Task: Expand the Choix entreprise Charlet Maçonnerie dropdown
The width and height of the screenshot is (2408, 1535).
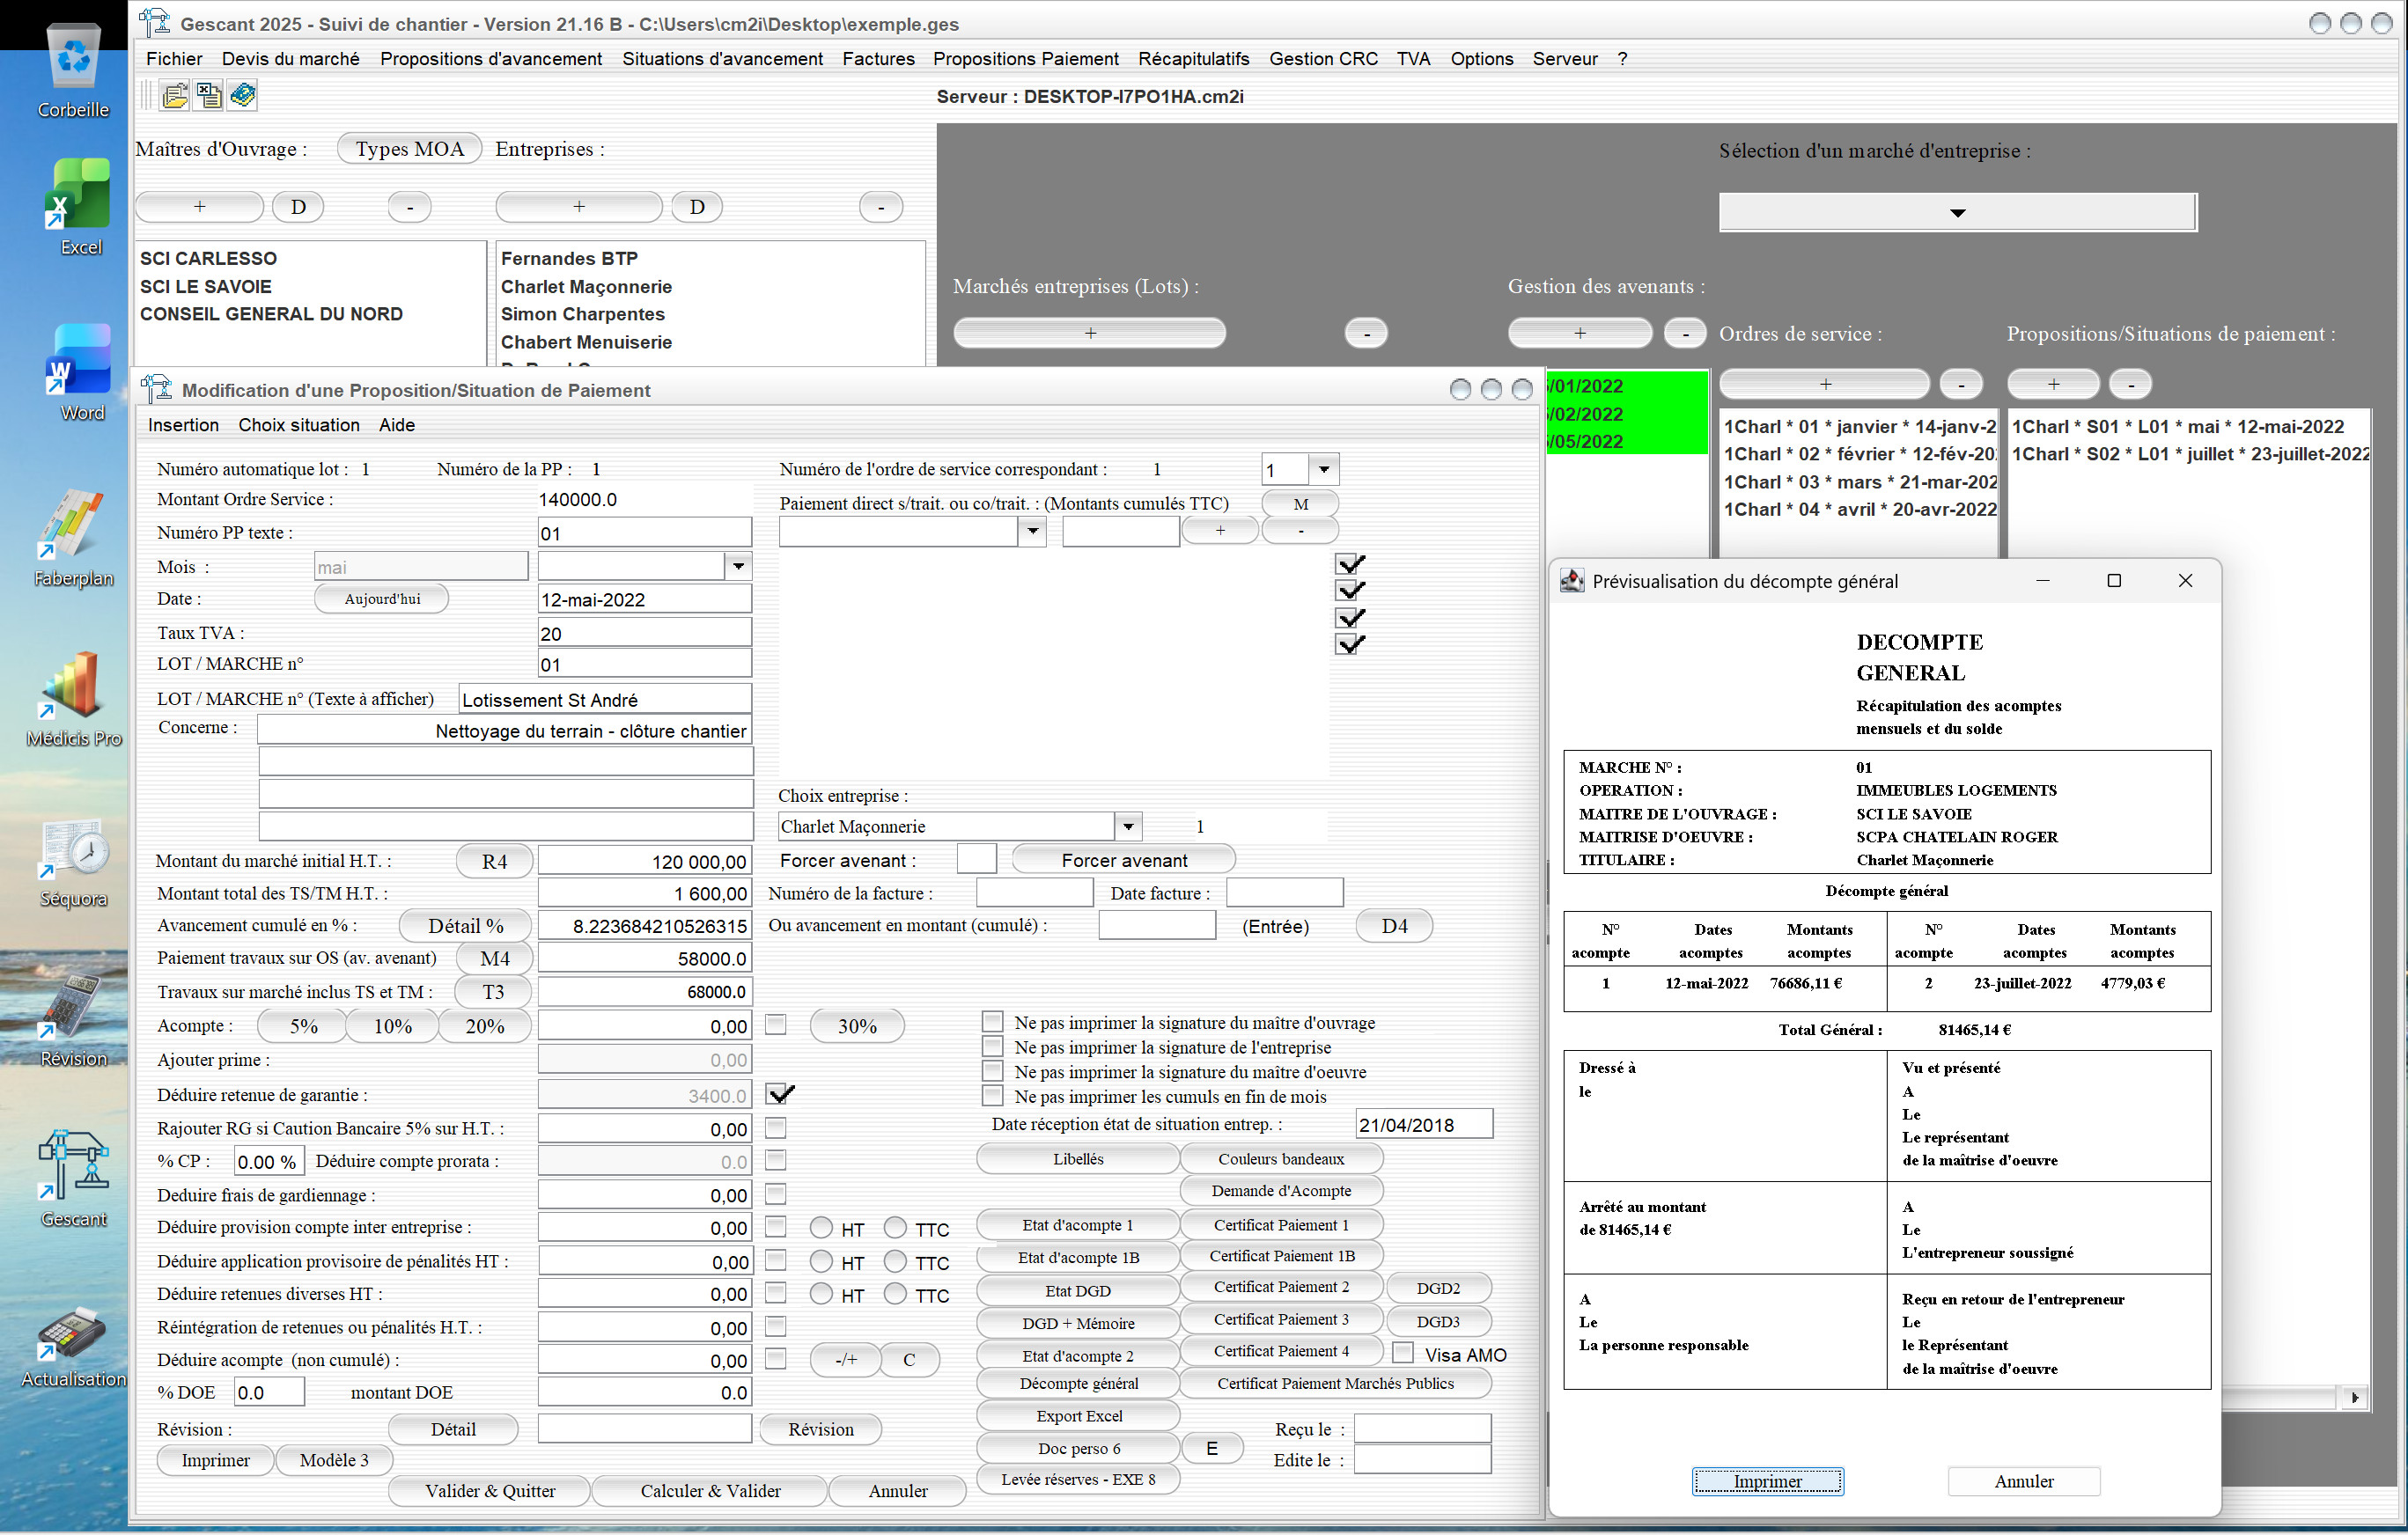Action: [1128, 826]
